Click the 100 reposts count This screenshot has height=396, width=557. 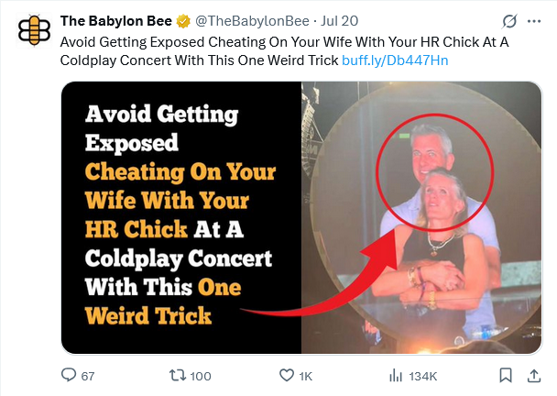tap(201, 376)
